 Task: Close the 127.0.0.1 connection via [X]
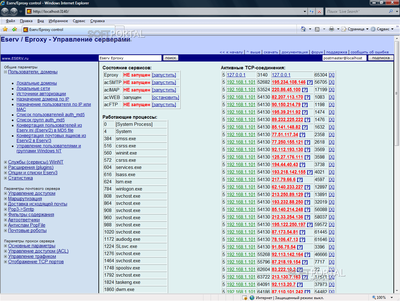click(x=332, y=75)
